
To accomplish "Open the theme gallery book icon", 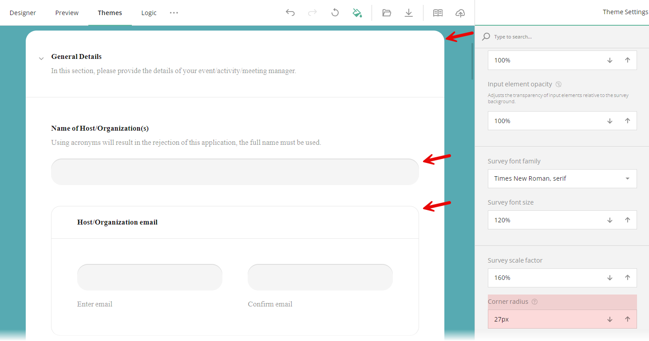I will [x=438, y=12].
